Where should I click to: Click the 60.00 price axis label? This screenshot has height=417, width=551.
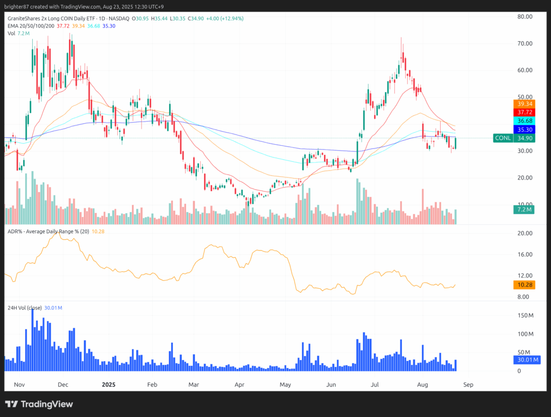pos(525,70)
